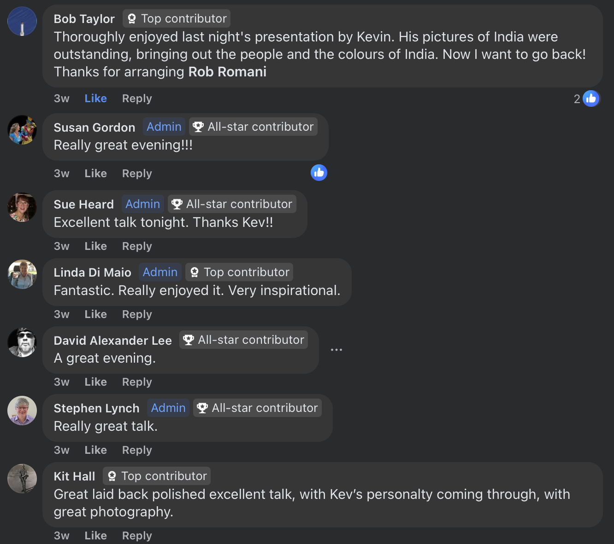Viewport: 614px width, 544px height.
Task: Open David Alexander Lee's profile name link
Action: click(112, 341)
